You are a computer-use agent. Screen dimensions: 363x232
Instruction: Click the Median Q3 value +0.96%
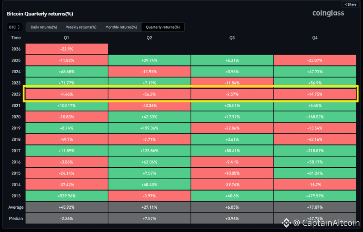[x=232, y=218]
